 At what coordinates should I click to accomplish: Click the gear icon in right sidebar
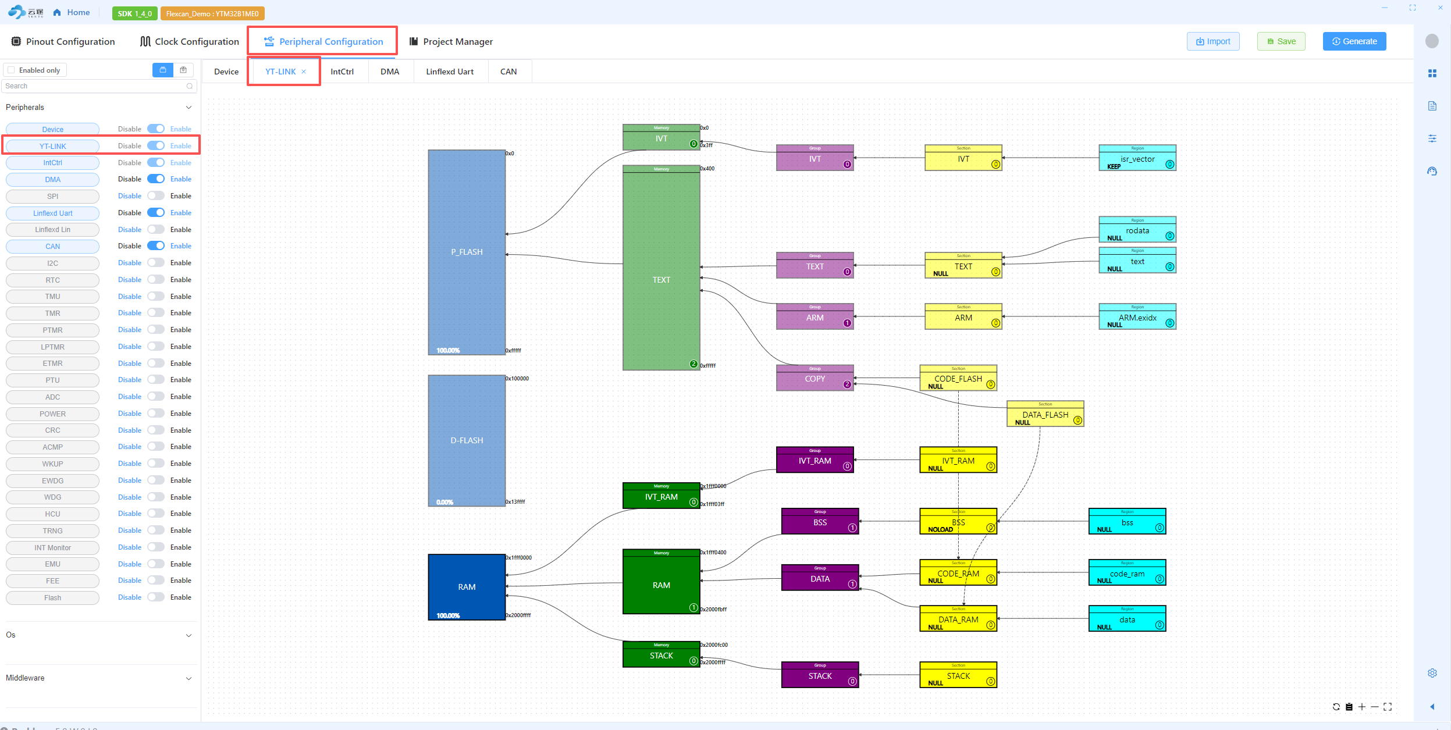pos(1432,673)
